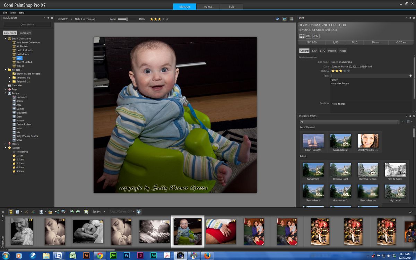Open the People info tab
Screen dimensions: 416x260
pos(332,51)
